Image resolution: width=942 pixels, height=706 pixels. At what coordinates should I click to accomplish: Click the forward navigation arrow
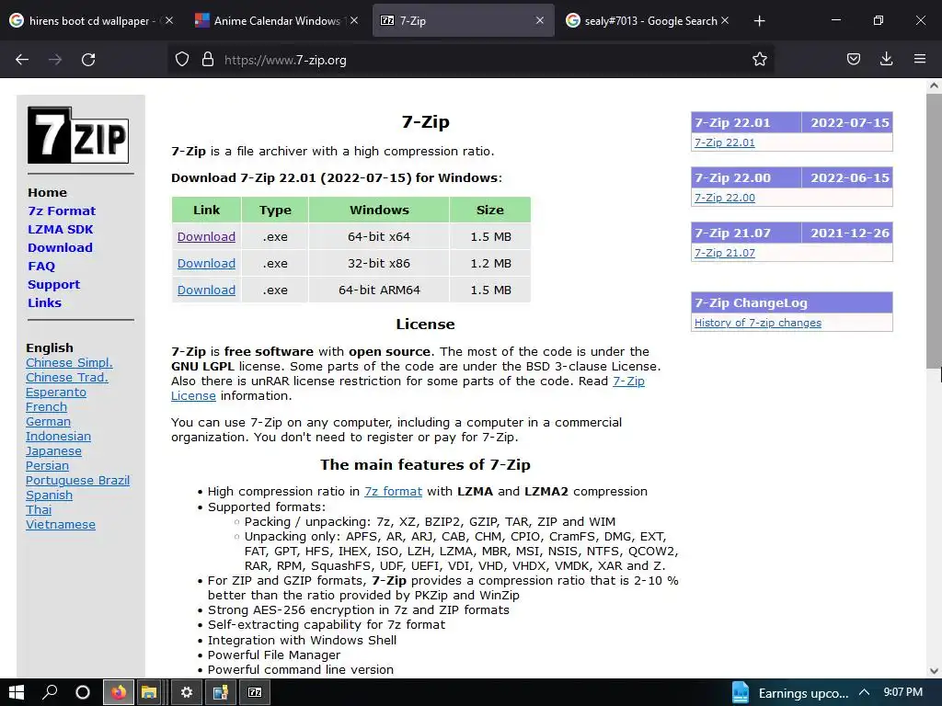click(55, 60)
